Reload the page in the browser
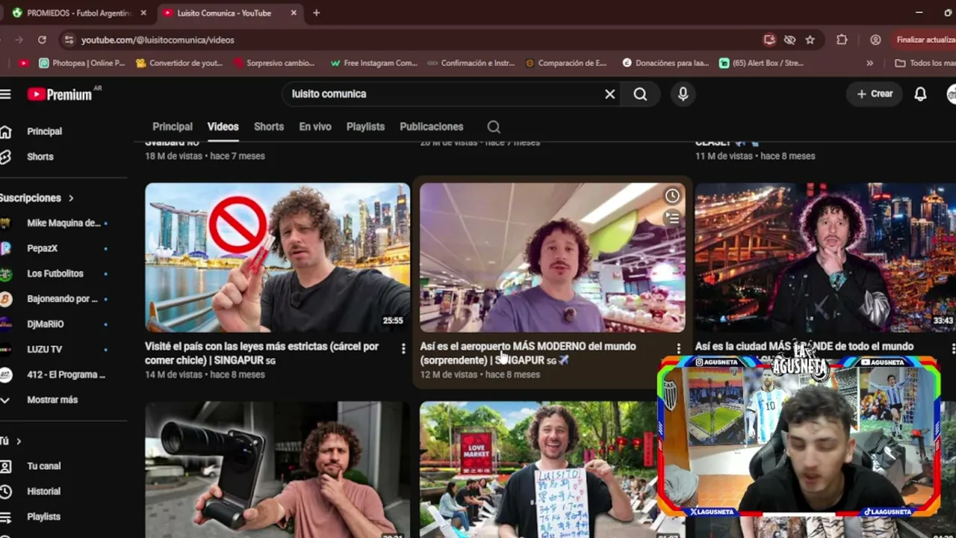 42,40
